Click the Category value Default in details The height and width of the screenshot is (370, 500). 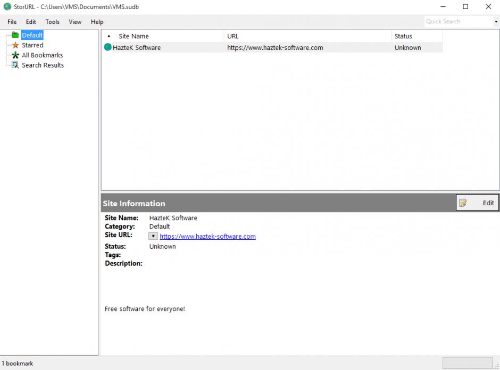[x=160, y=226]
